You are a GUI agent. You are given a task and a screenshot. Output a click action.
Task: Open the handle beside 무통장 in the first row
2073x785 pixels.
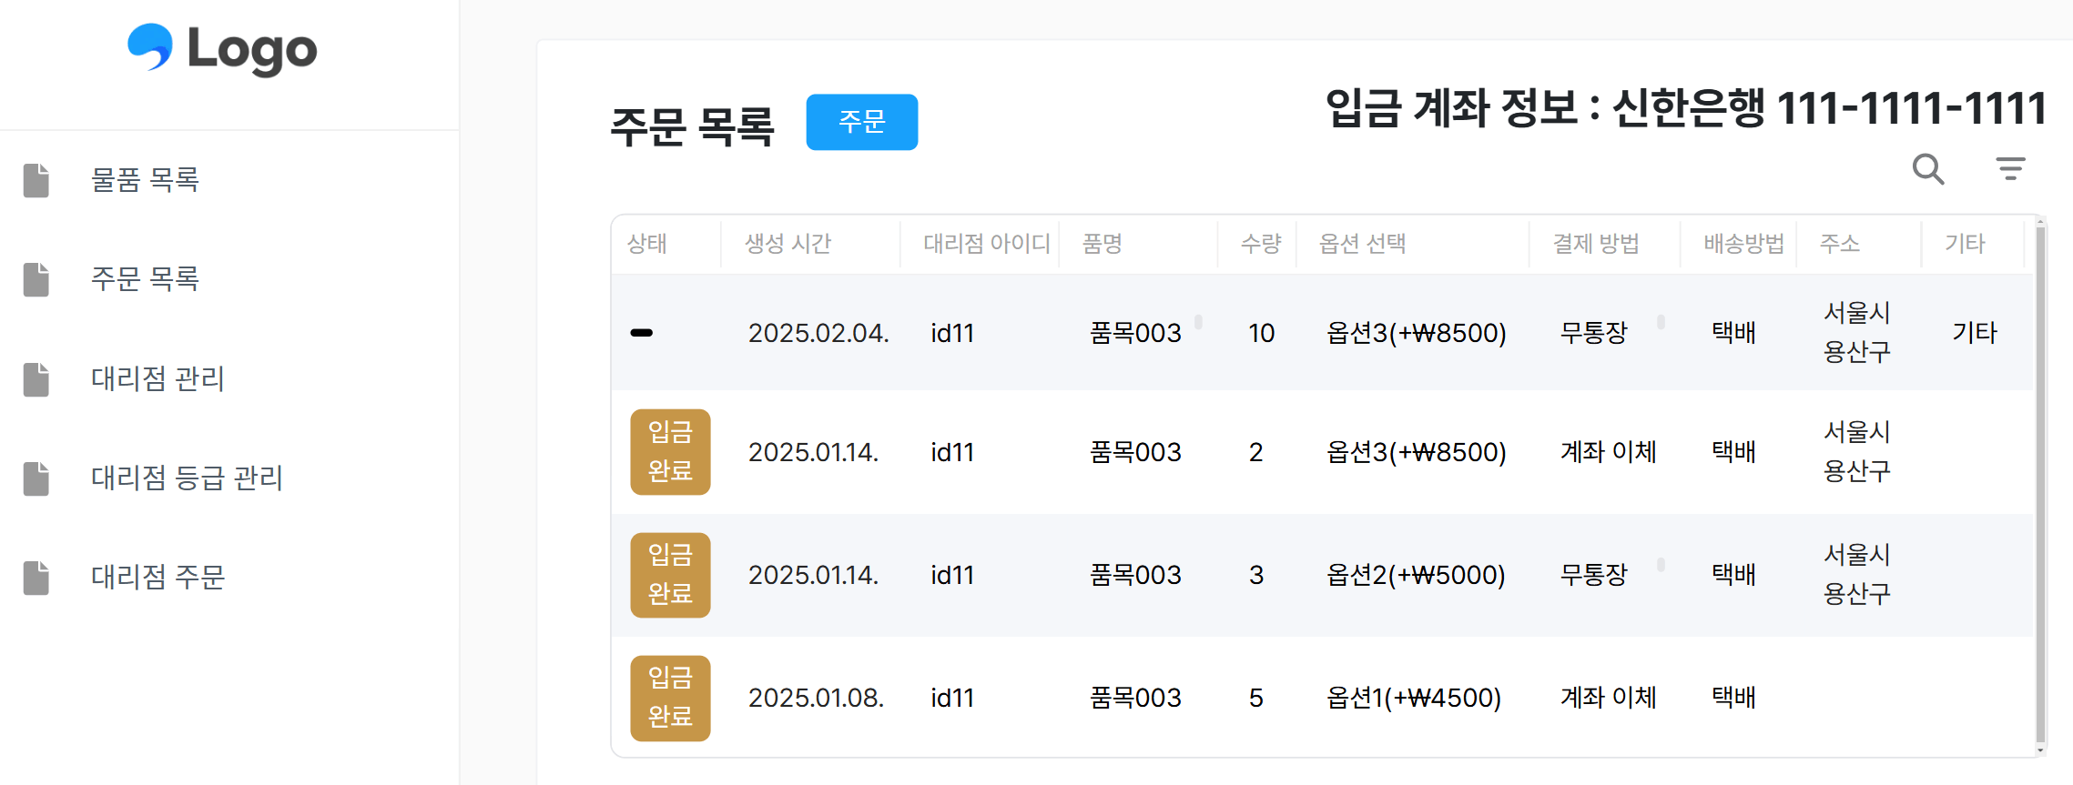pyautogui.click(x=1662, y=323)
